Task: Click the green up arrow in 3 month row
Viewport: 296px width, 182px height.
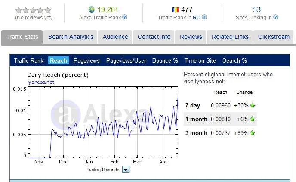Action: pos(253,133)
